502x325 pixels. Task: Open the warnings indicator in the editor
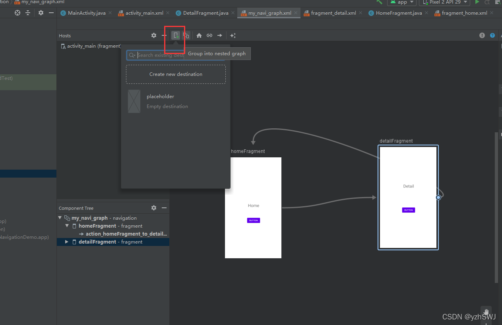pyautogui.click(x=482, y=35)
